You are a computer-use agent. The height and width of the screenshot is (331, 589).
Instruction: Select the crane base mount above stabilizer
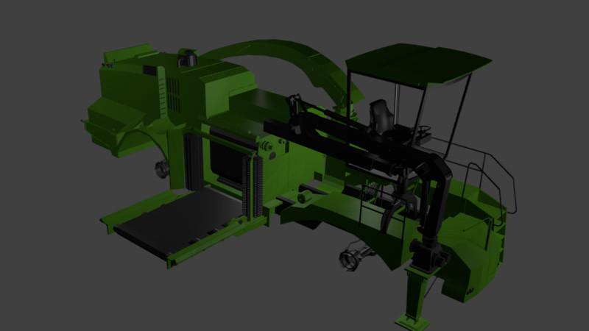tap(428, 256)
